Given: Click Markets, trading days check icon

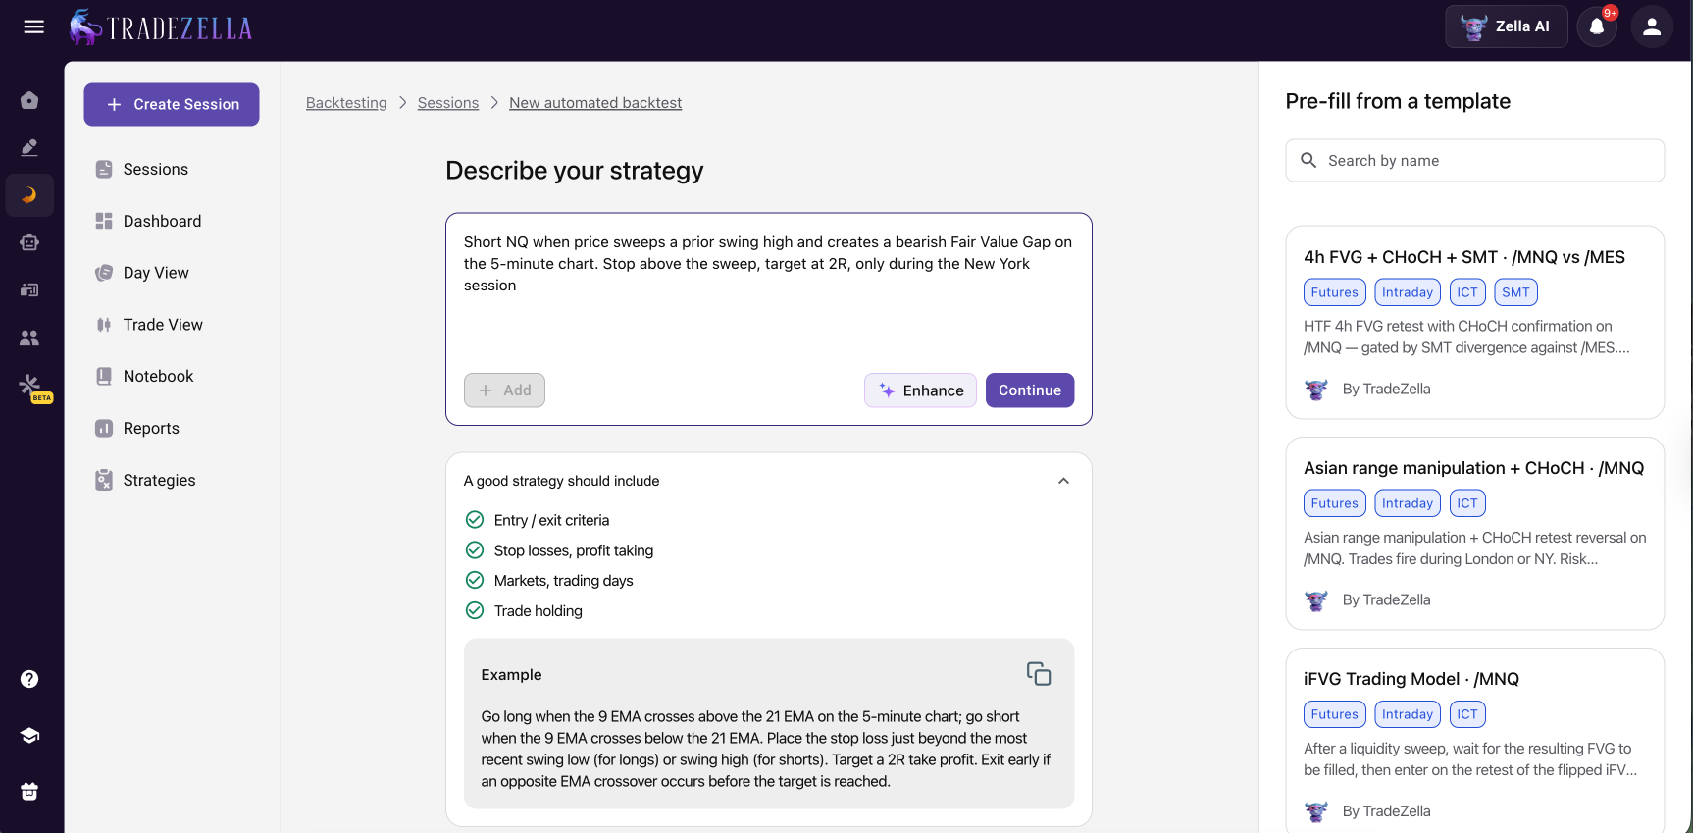Looking at the screenshot, I should (x=475, y=580).
